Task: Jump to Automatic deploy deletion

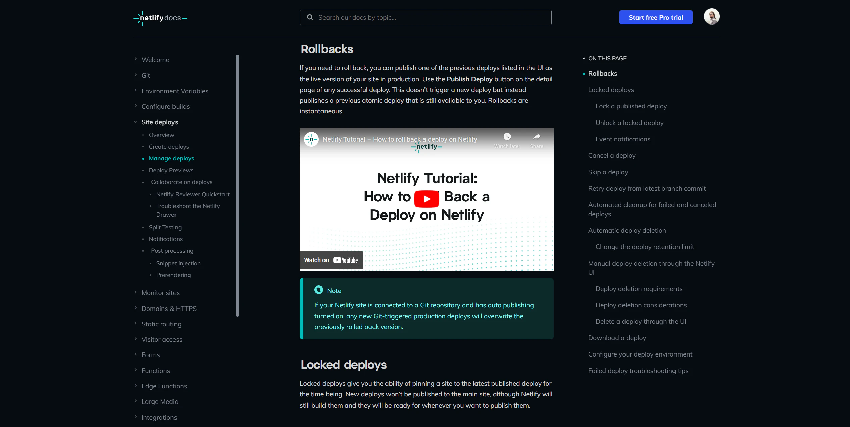Action: [627, 230]
